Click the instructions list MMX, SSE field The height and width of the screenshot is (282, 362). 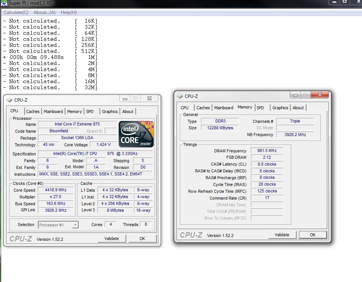coord(95,174)
